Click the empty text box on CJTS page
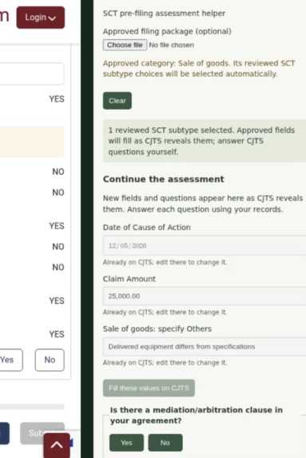 [x=31, y=74]
